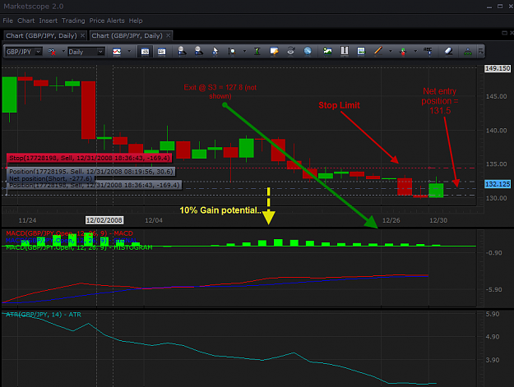Click the green vertical scale icon
This screenshot has height=387, width=514.
(257, 51)
